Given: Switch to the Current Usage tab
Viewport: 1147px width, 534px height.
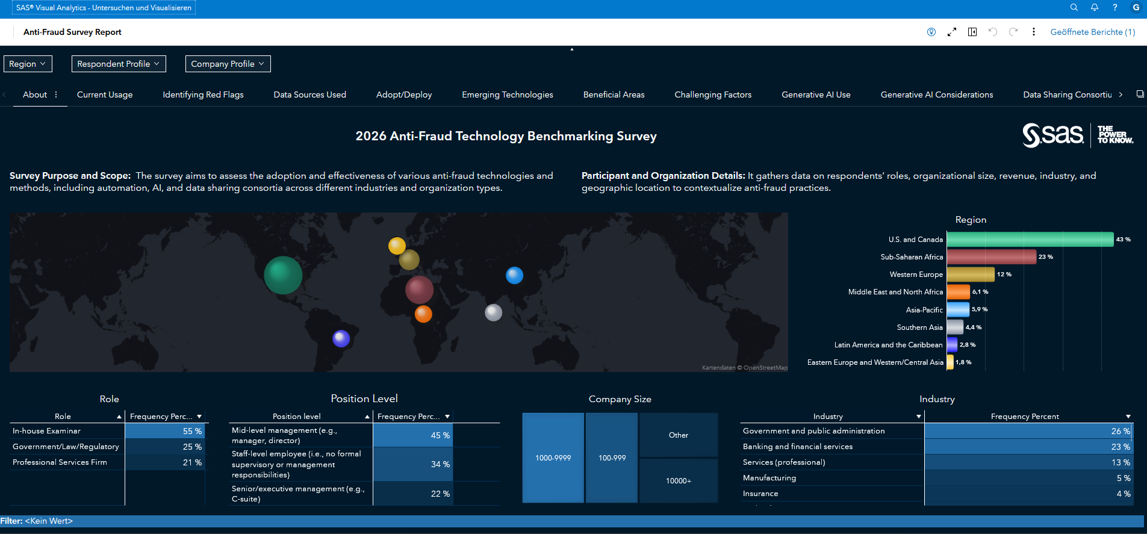Looking at the screenshot, I should [x=105, y=95].
